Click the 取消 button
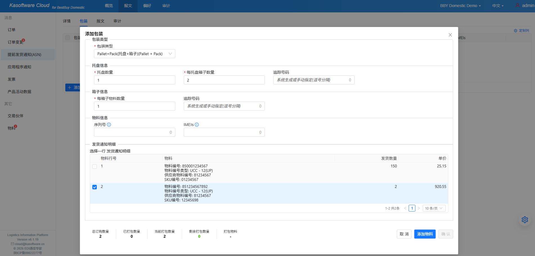Screen dimensions: 535x256 pyautogui.click(x=404, y=234)
